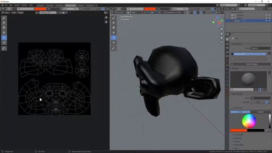Click the outliner search field
Image resolution: width=272 pixels, height=153 pixels.
pyautogui.click(x=247, y=9)
